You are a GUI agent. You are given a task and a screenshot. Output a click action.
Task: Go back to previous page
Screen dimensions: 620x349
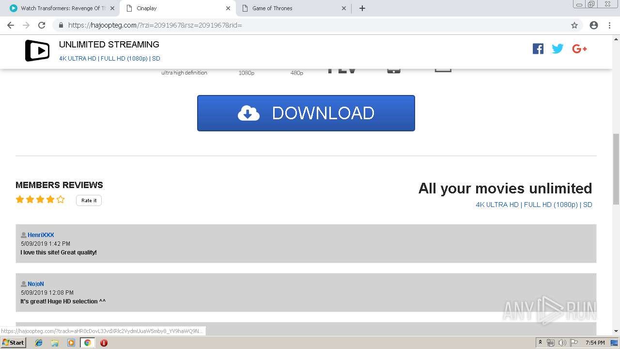pyautogui.click(x=11, y=25)
